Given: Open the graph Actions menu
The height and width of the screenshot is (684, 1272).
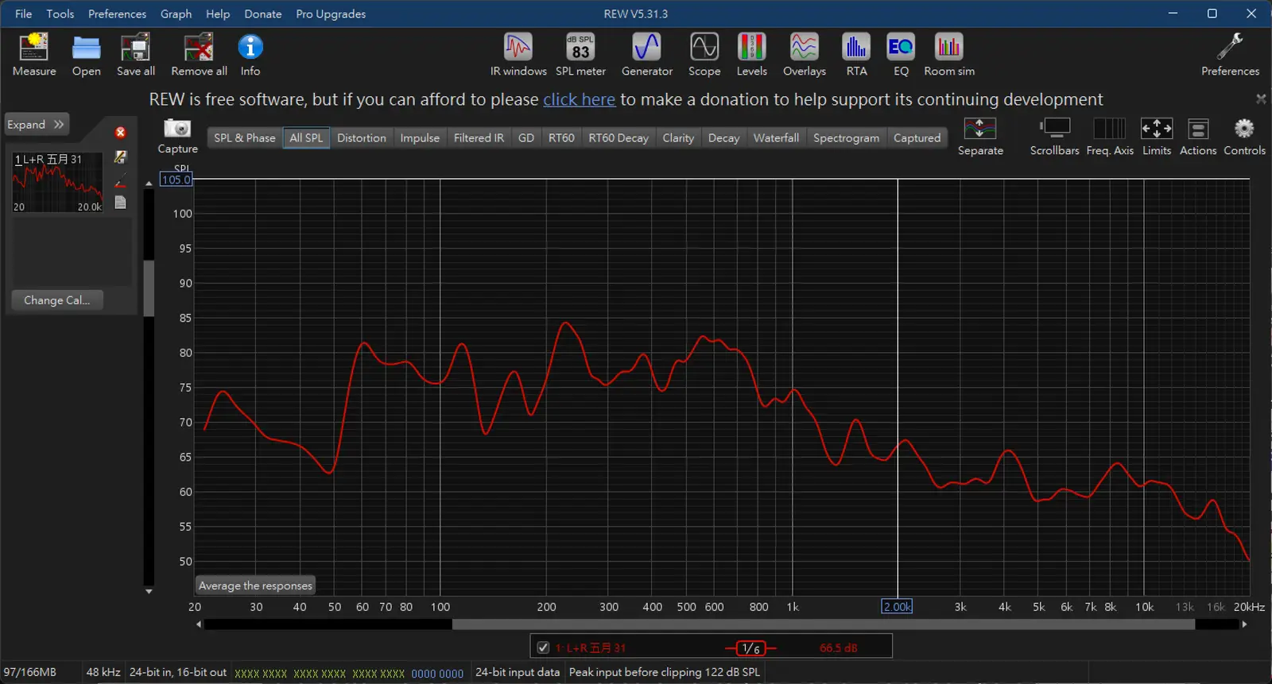Looking at the screenshot, I should tap(1198, 137).
